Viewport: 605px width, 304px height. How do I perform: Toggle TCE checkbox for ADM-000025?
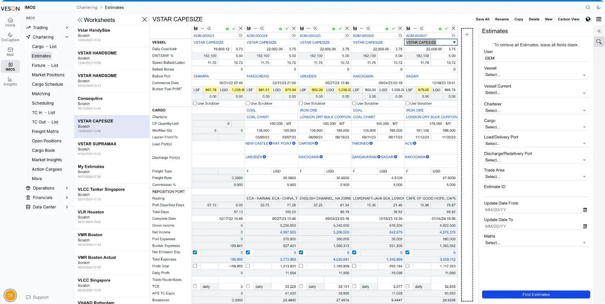(x=301, y=286)
